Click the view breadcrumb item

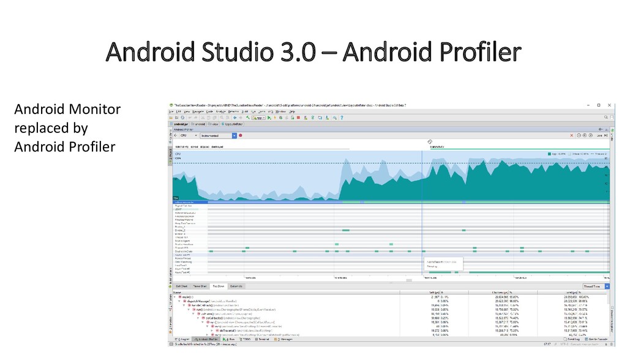(214, 124)
